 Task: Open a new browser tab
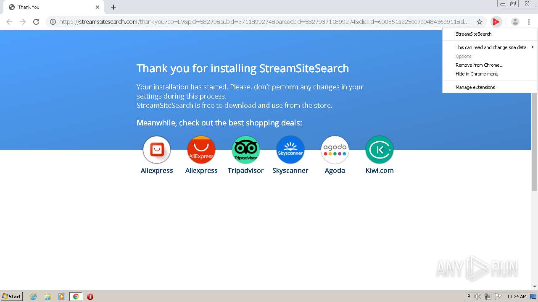tap(113, 7)
